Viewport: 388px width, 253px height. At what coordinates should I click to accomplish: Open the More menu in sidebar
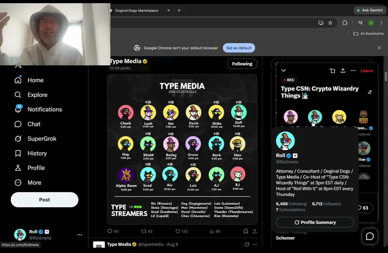pyautogui.click(x=28, y=182)
